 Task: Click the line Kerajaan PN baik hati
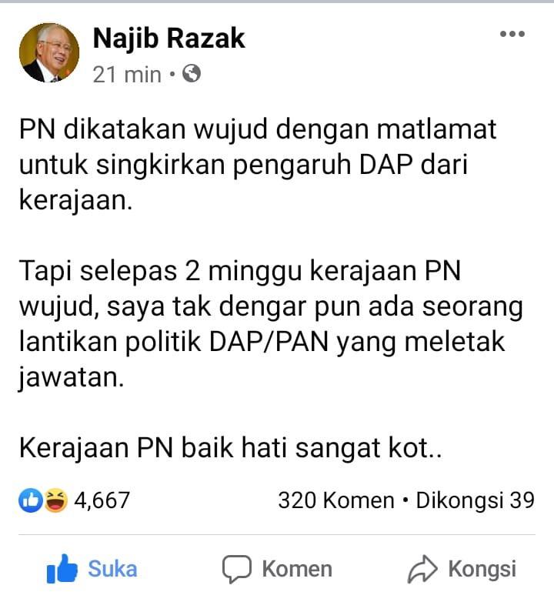point(231,449)
